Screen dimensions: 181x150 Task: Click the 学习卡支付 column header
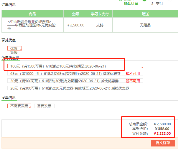100,14
